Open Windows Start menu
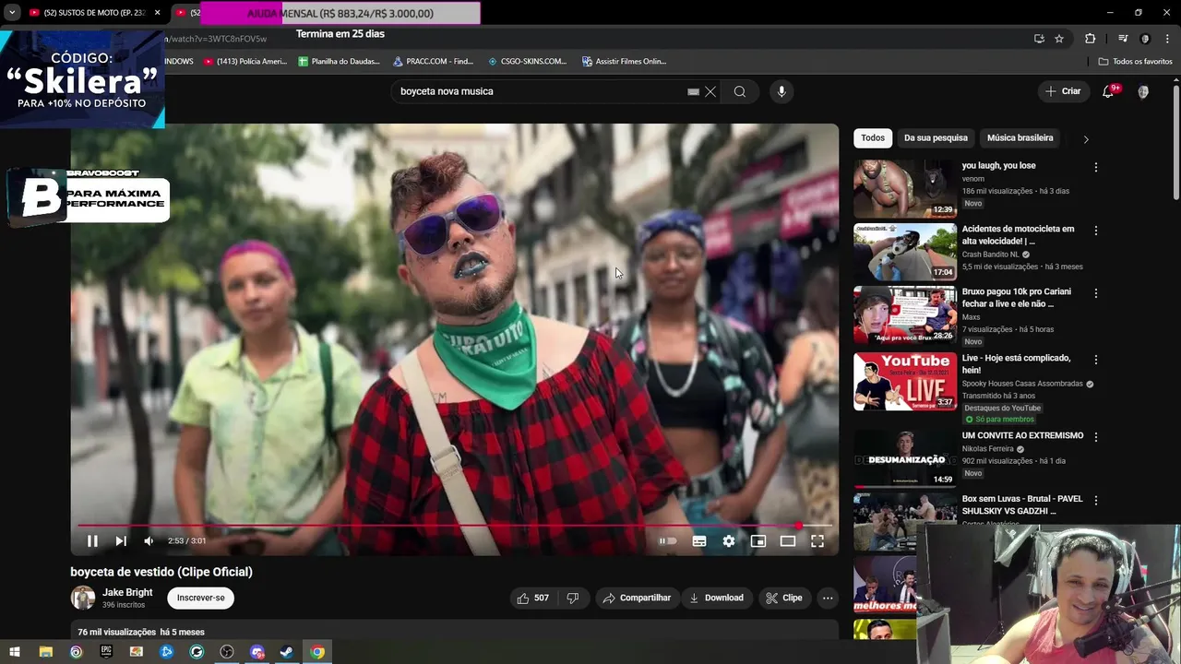The height and width of the screenshot is (664, 1181). (x=15, y=652)
